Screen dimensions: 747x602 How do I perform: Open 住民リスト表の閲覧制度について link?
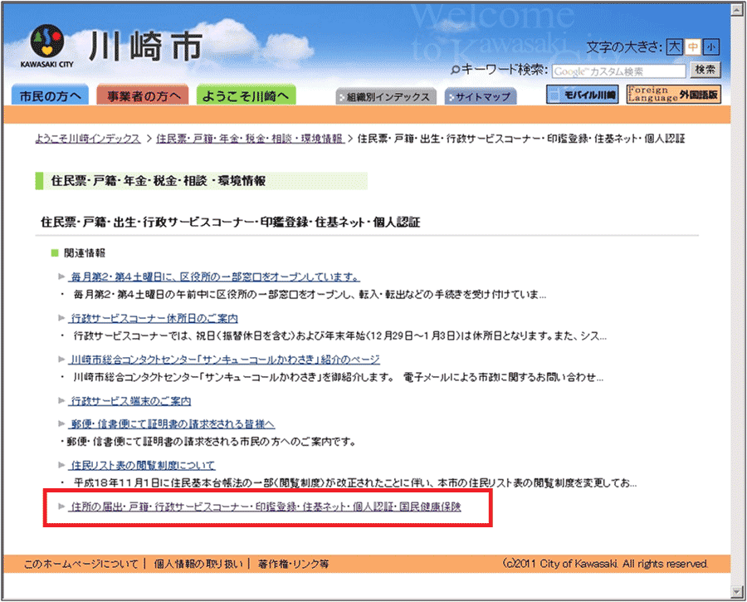click(x=143, y=465)
